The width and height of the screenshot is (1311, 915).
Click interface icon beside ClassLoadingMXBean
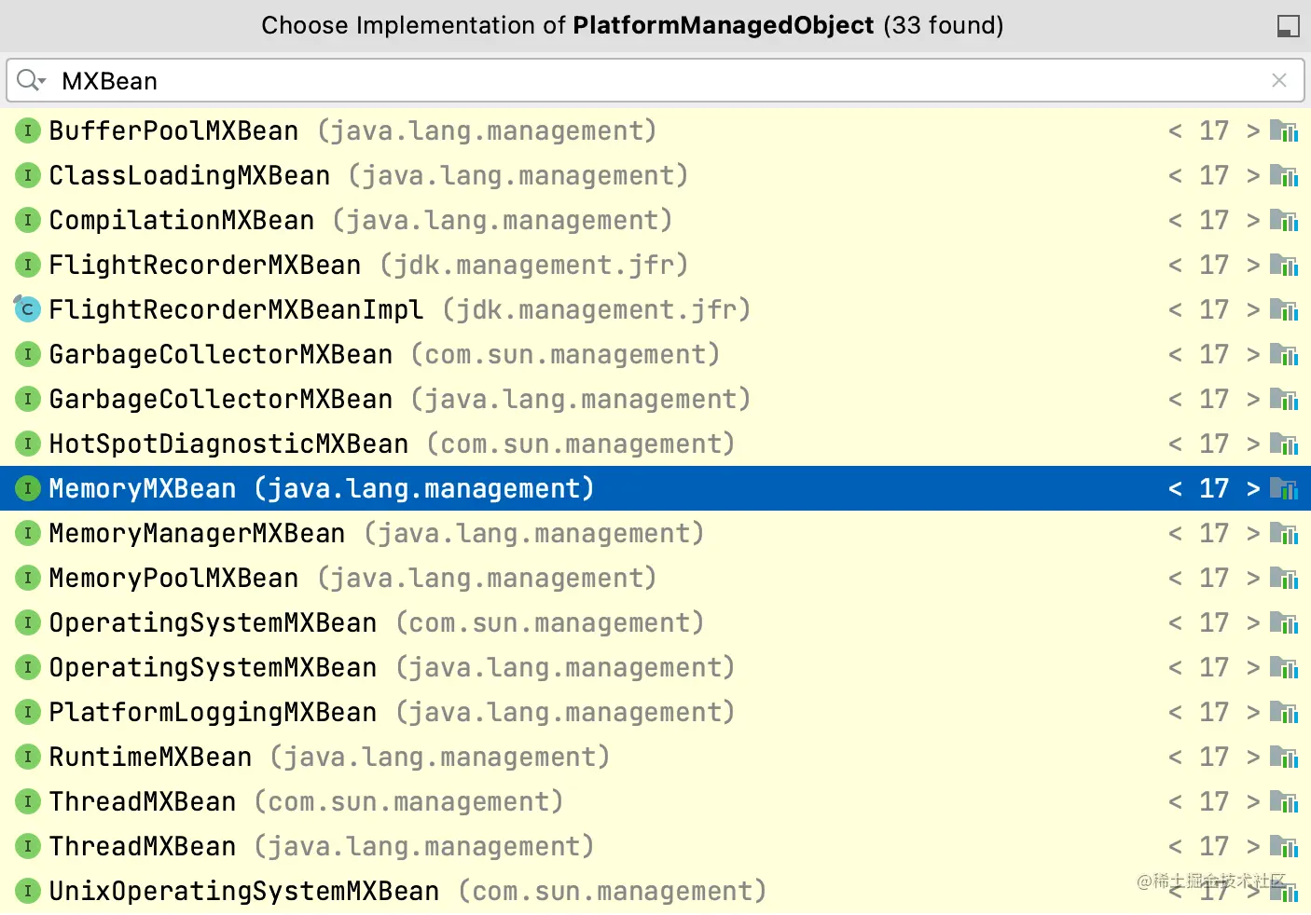(x=28, y=175)
